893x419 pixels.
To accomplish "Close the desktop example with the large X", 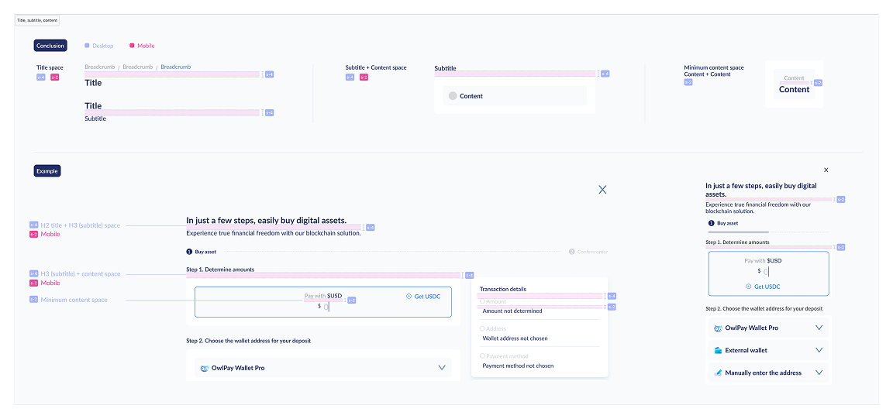I will click(602, 190).
